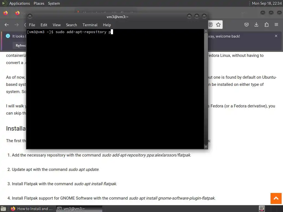Click the terminal scrollbar down arrow

(206, 147)
